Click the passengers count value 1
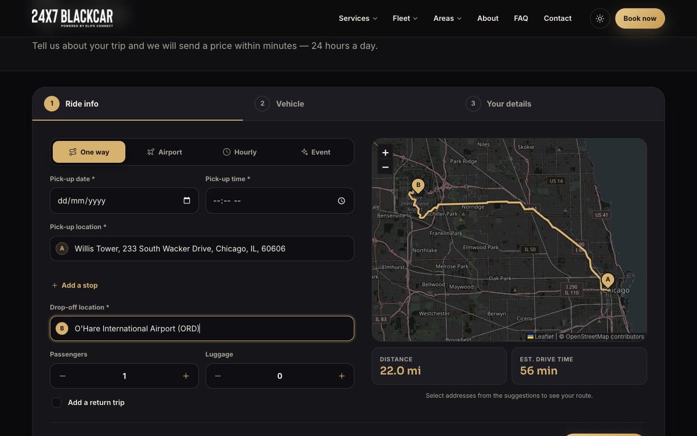697x436 pixels. point(124,376)
